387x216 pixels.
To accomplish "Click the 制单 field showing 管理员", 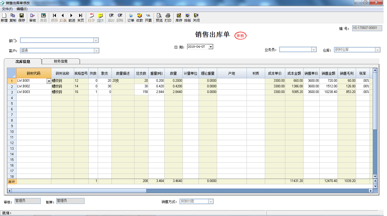I will [70, 201].
